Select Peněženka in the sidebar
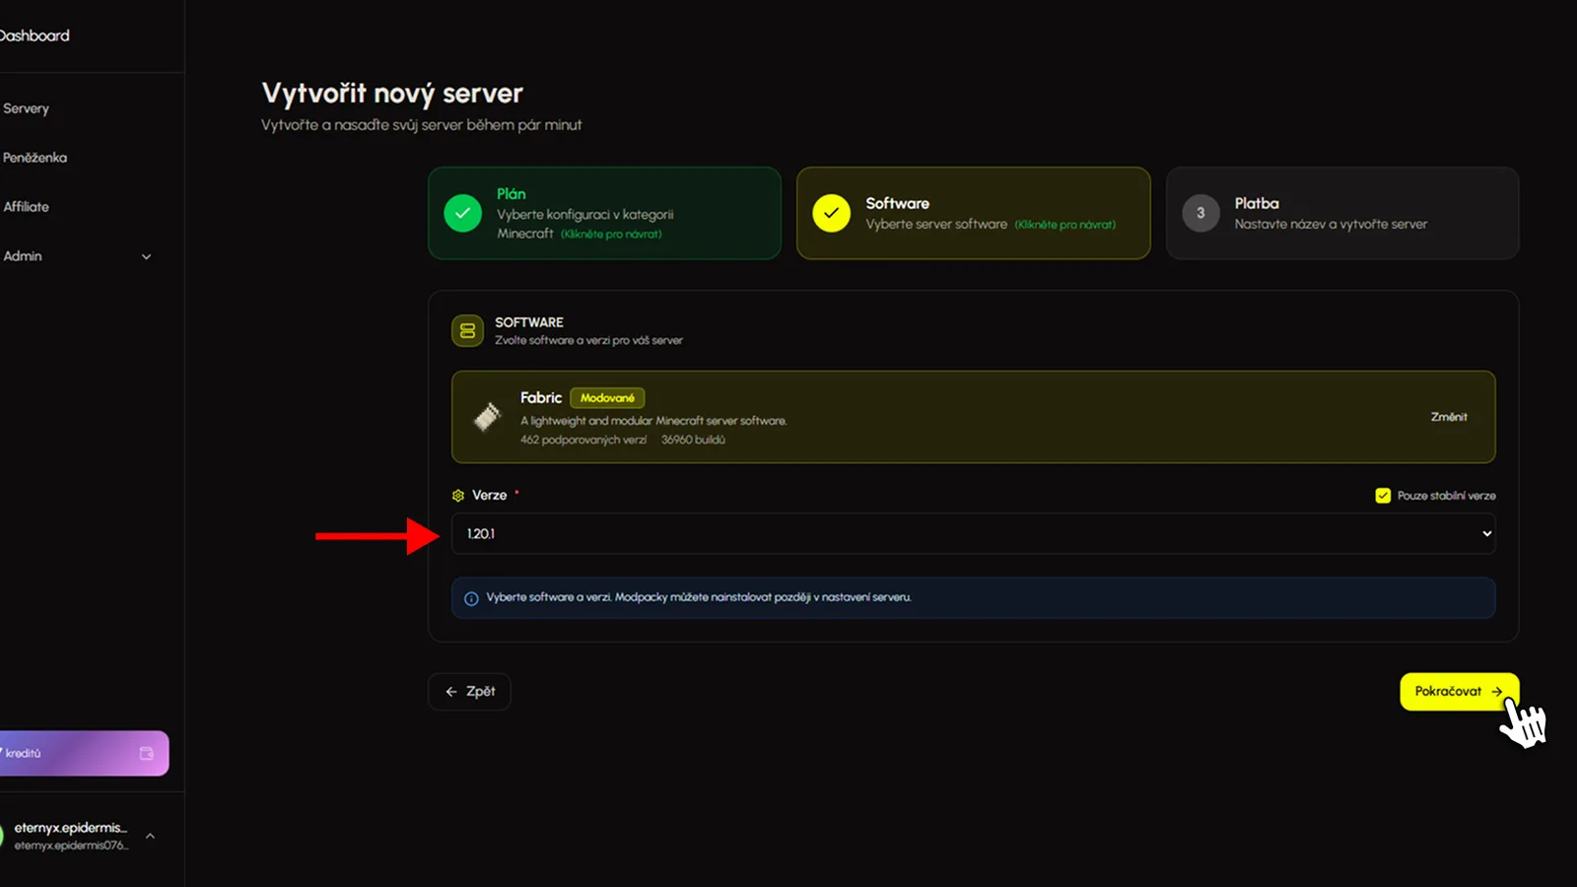Viewport: 1577px width, 887px height. point(35,157)
